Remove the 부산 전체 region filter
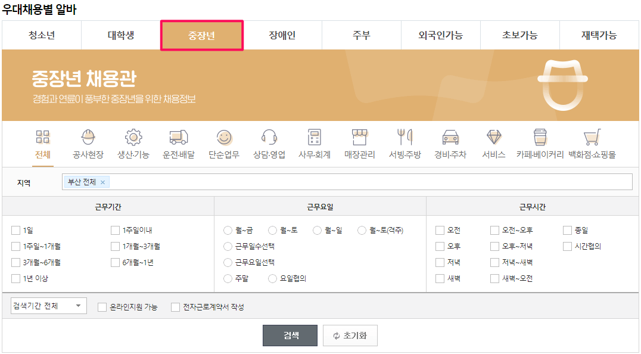Viewport: 641px width, 354px height. coord(102,182)
